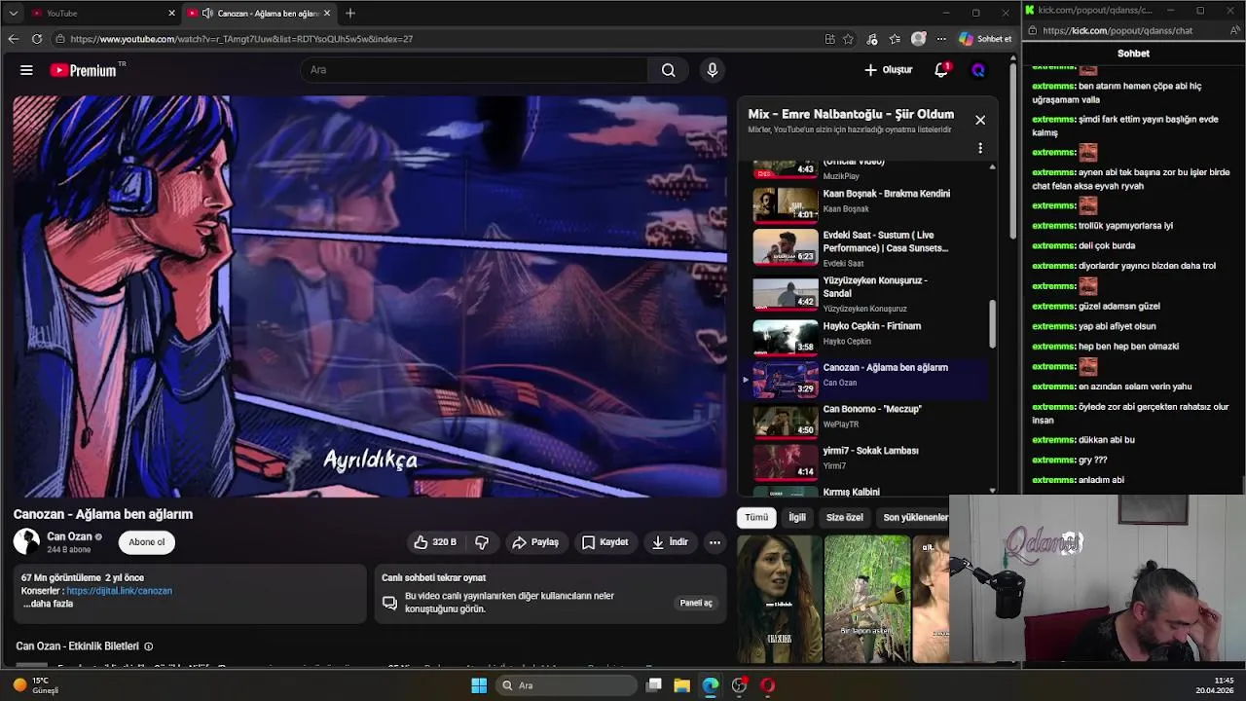
Task: Like the video with 320 B likes
Action: [434, 542]
